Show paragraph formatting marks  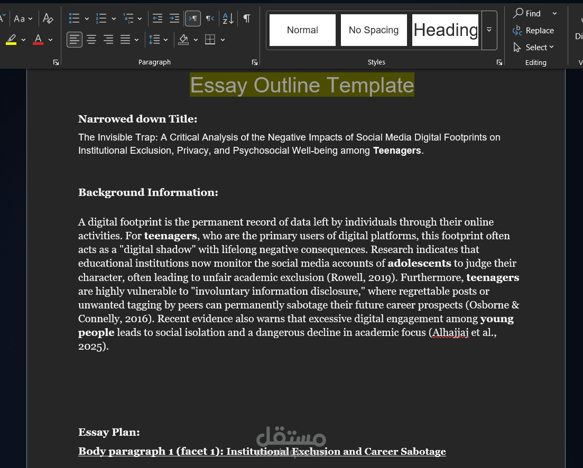coord(246,18)
